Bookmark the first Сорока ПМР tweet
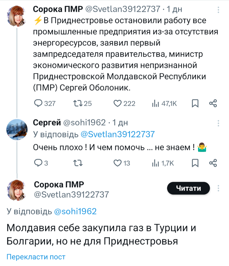This screenshot has height=266, width=229. tap(195, 104)
